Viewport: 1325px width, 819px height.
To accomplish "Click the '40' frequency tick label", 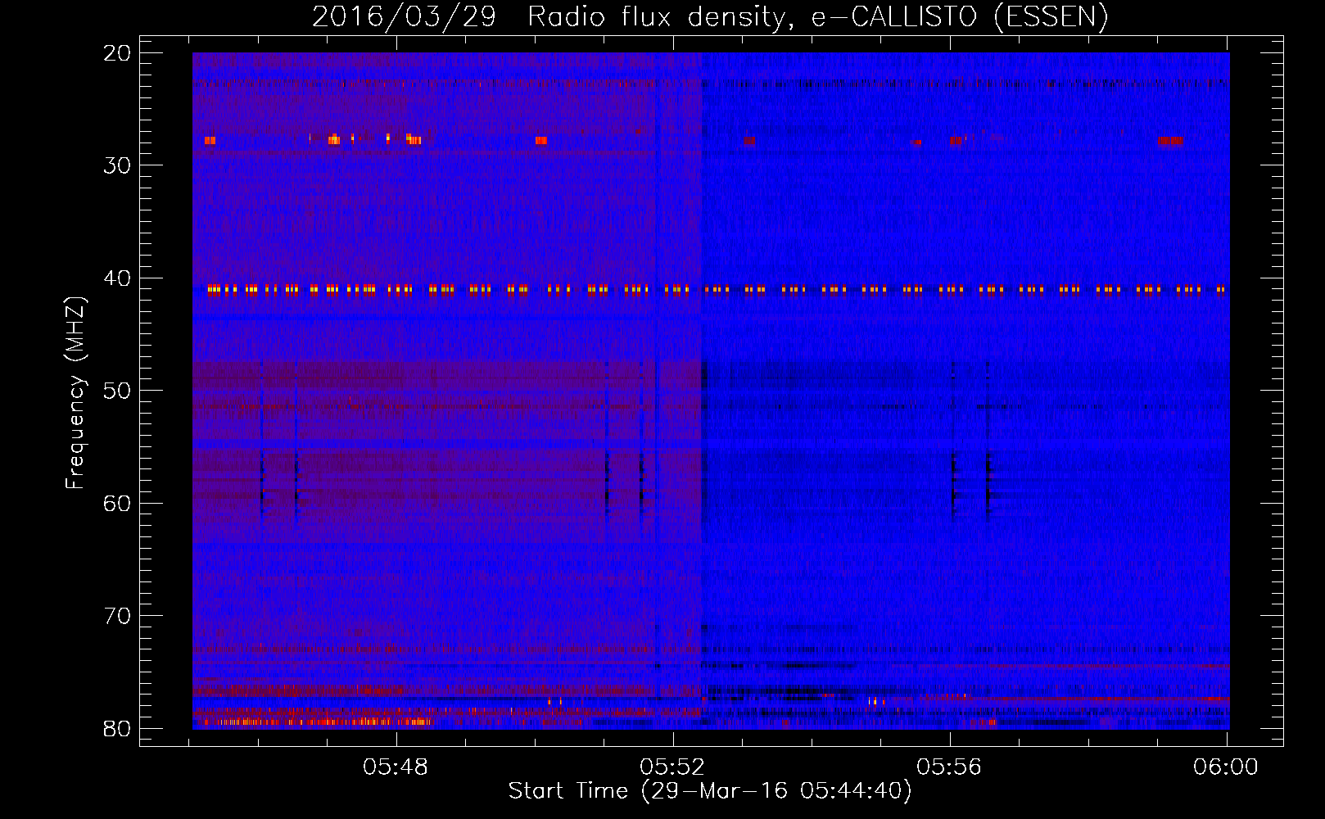I will (118, 278).
